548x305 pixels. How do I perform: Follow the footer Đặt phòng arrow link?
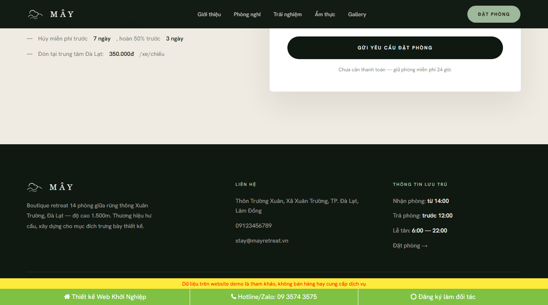point(410,245)
